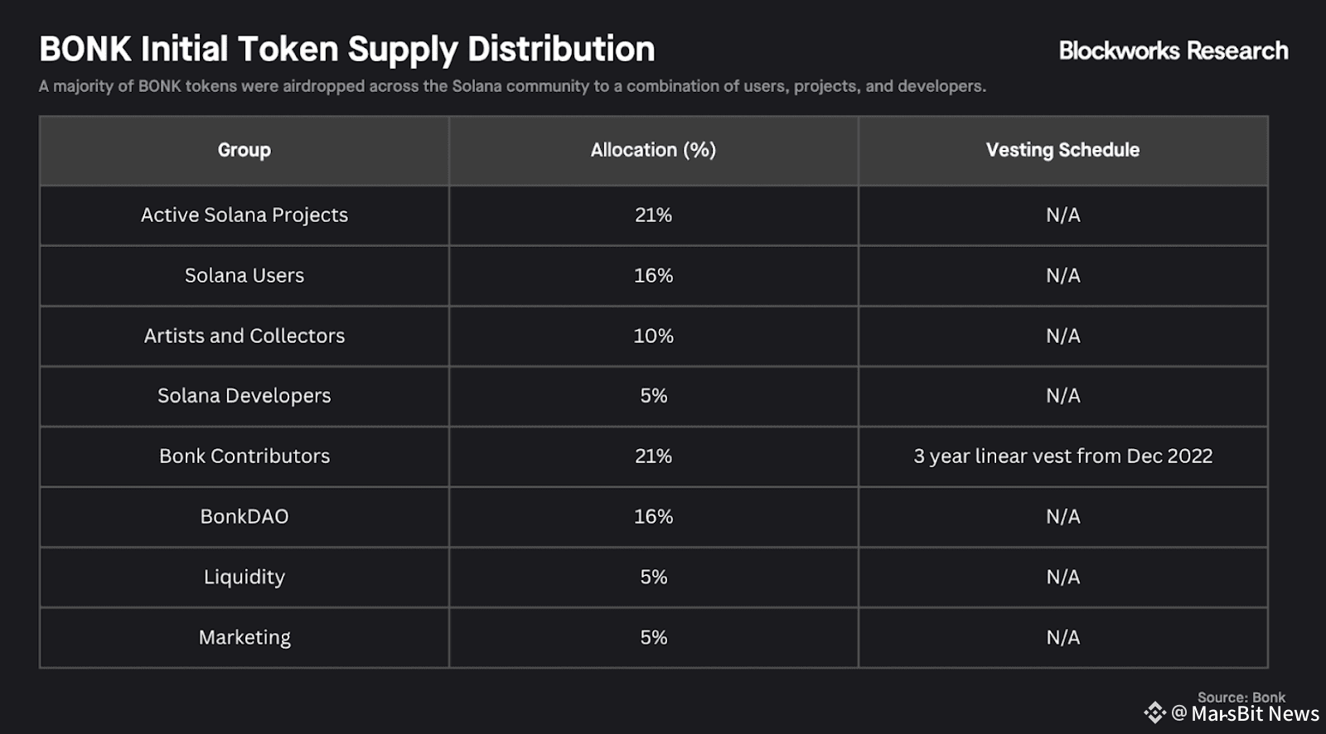
Task: Click the subtitle about airdropped BONK tokens
Action: click(512, 86)
